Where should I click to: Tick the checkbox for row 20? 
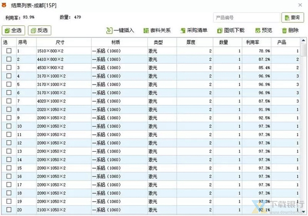9,210
